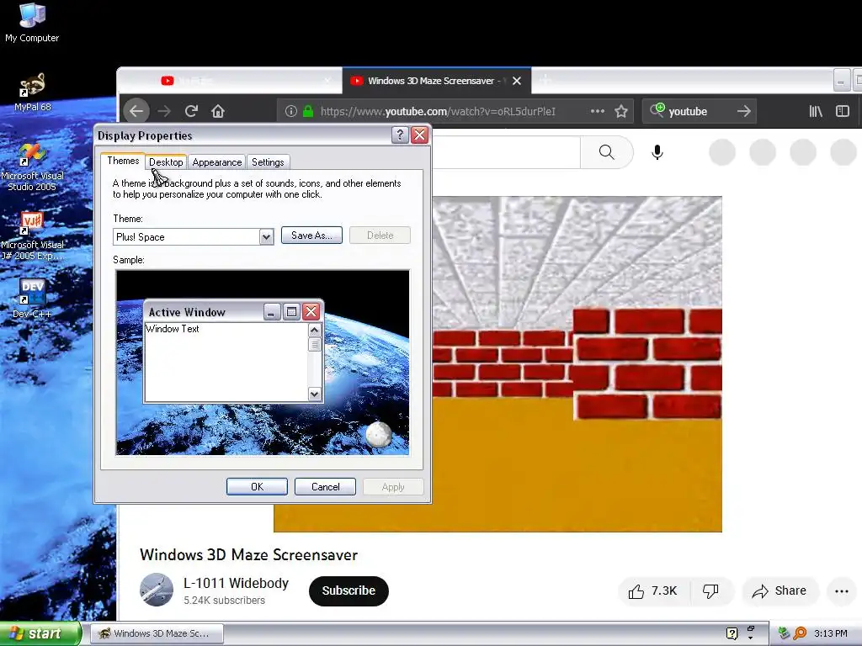
Task: Reload the YouTube page
Action: [191, 112]
